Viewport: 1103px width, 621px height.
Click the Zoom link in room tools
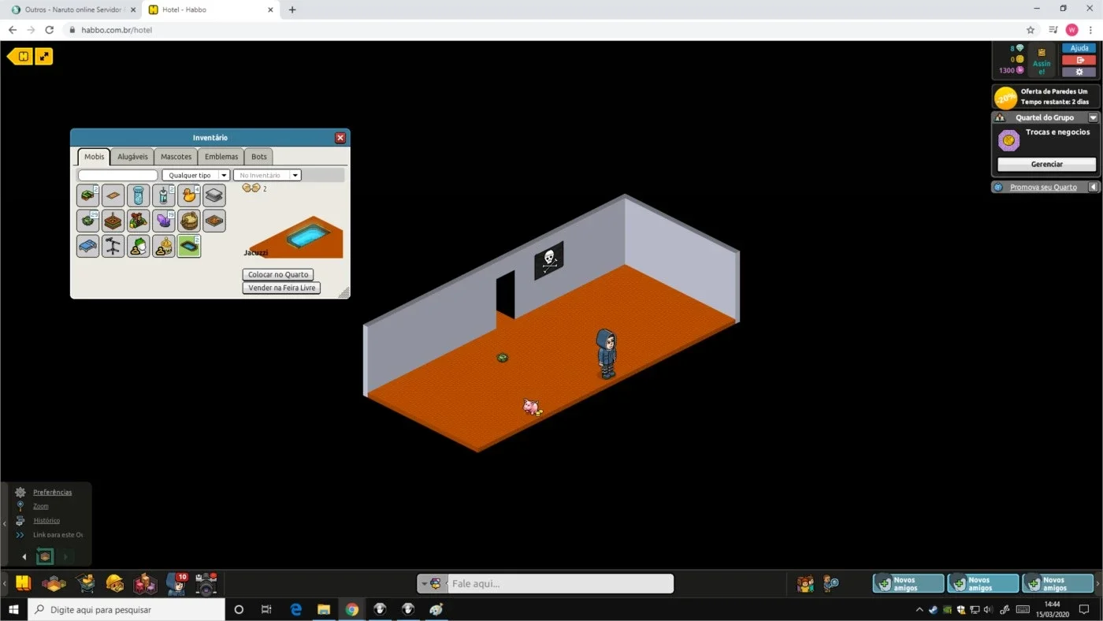click(x=40, y=506)
